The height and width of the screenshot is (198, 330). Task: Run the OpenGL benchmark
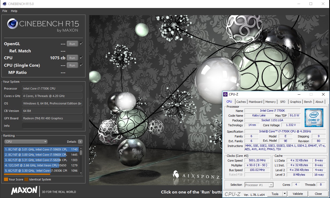(x=72, y=44)
